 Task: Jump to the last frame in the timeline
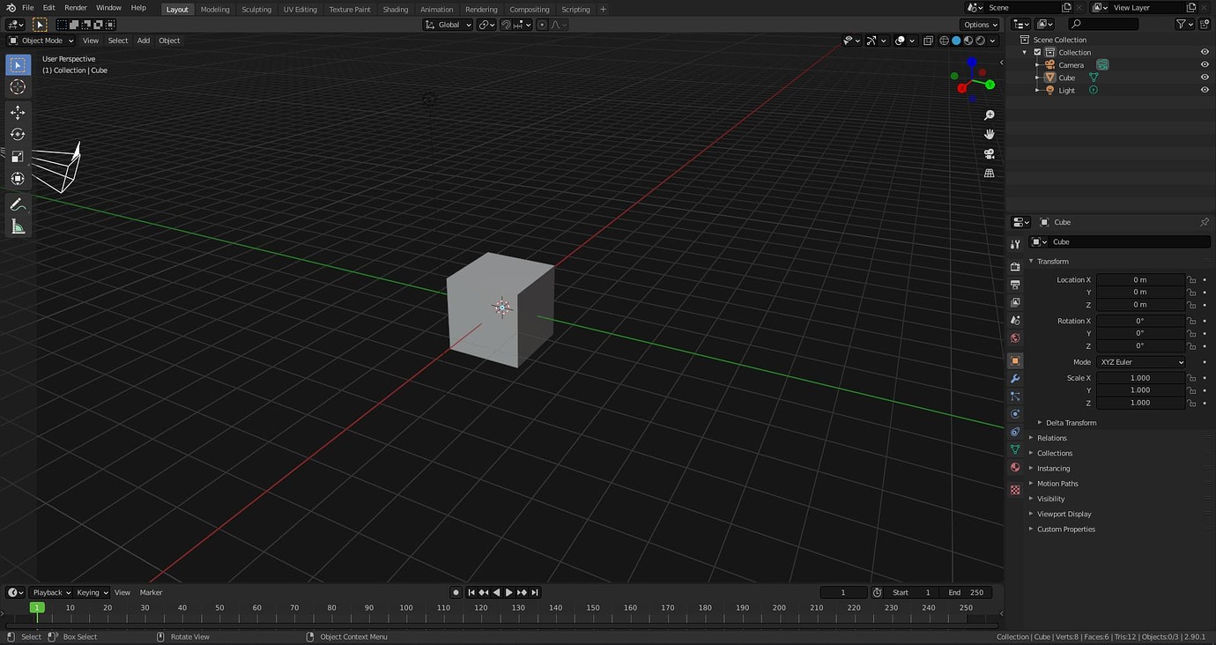[x=535, y=592]
